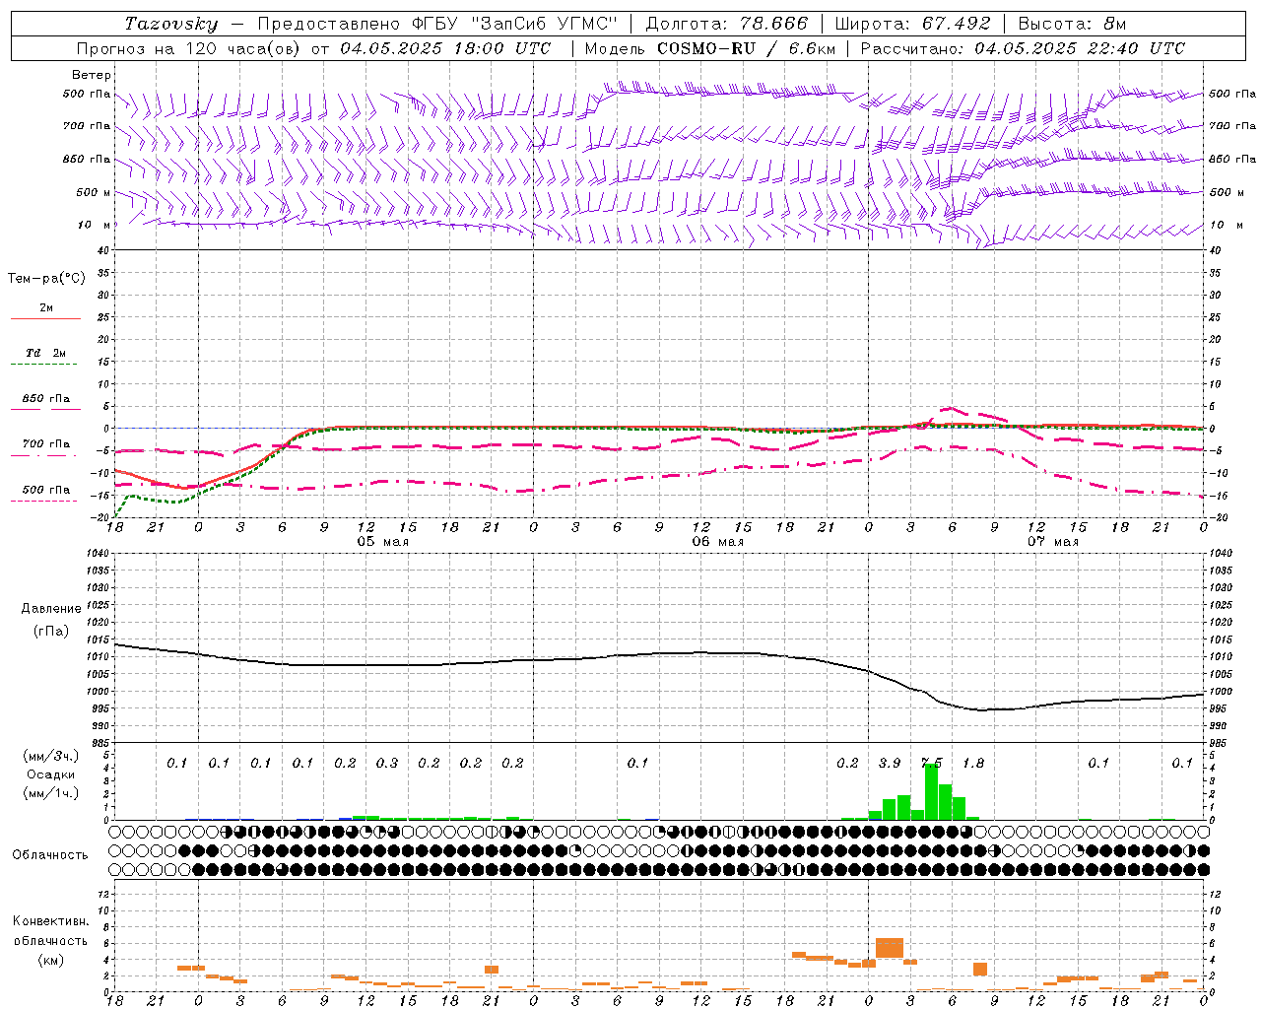
Task: Click the left "500 м" wind level label
Action: pos(95,192)
